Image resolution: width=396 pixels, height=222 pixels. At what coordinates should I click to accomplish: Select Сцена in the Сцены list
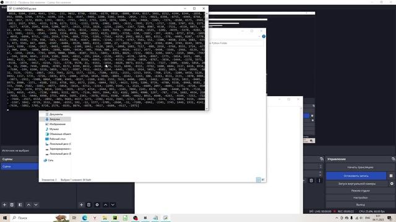coord(19,166)
